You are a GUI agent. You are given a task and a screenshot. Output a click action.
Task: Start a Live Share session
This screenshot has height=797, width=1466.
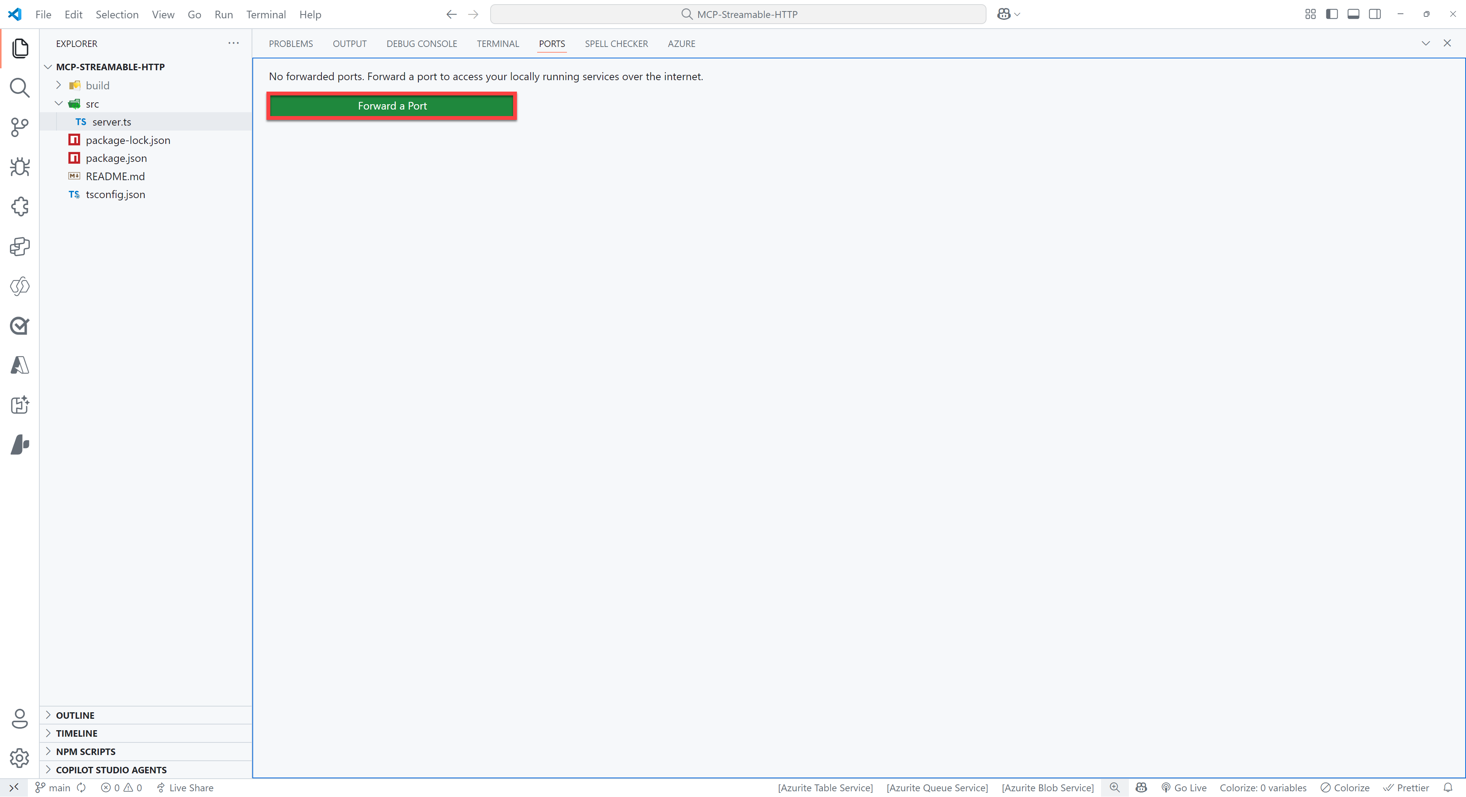coord(185,787)
